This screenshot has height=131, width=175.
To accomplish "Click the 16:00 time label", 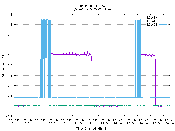I will (x=118, y=123).
